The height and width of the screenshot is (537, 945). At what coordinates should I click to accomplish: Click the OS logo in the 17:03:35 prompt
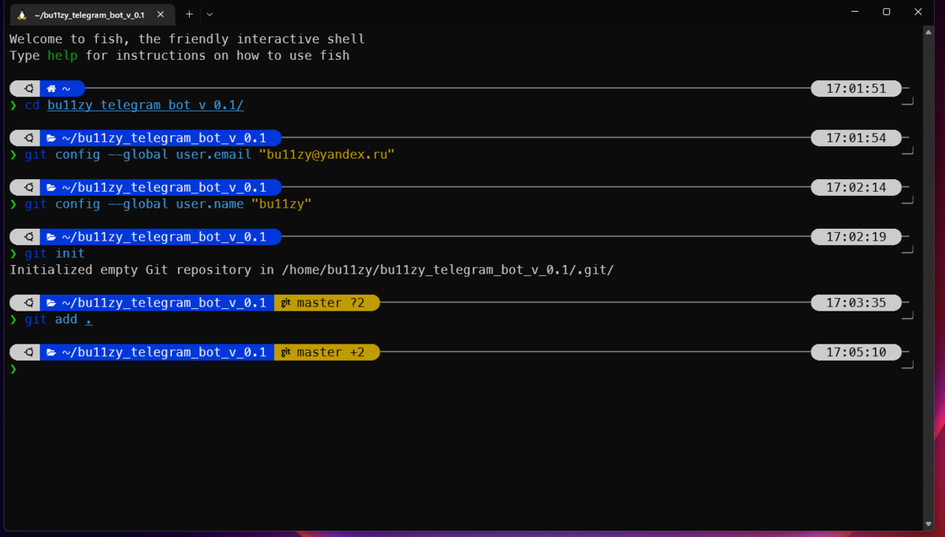coord(28,303)
